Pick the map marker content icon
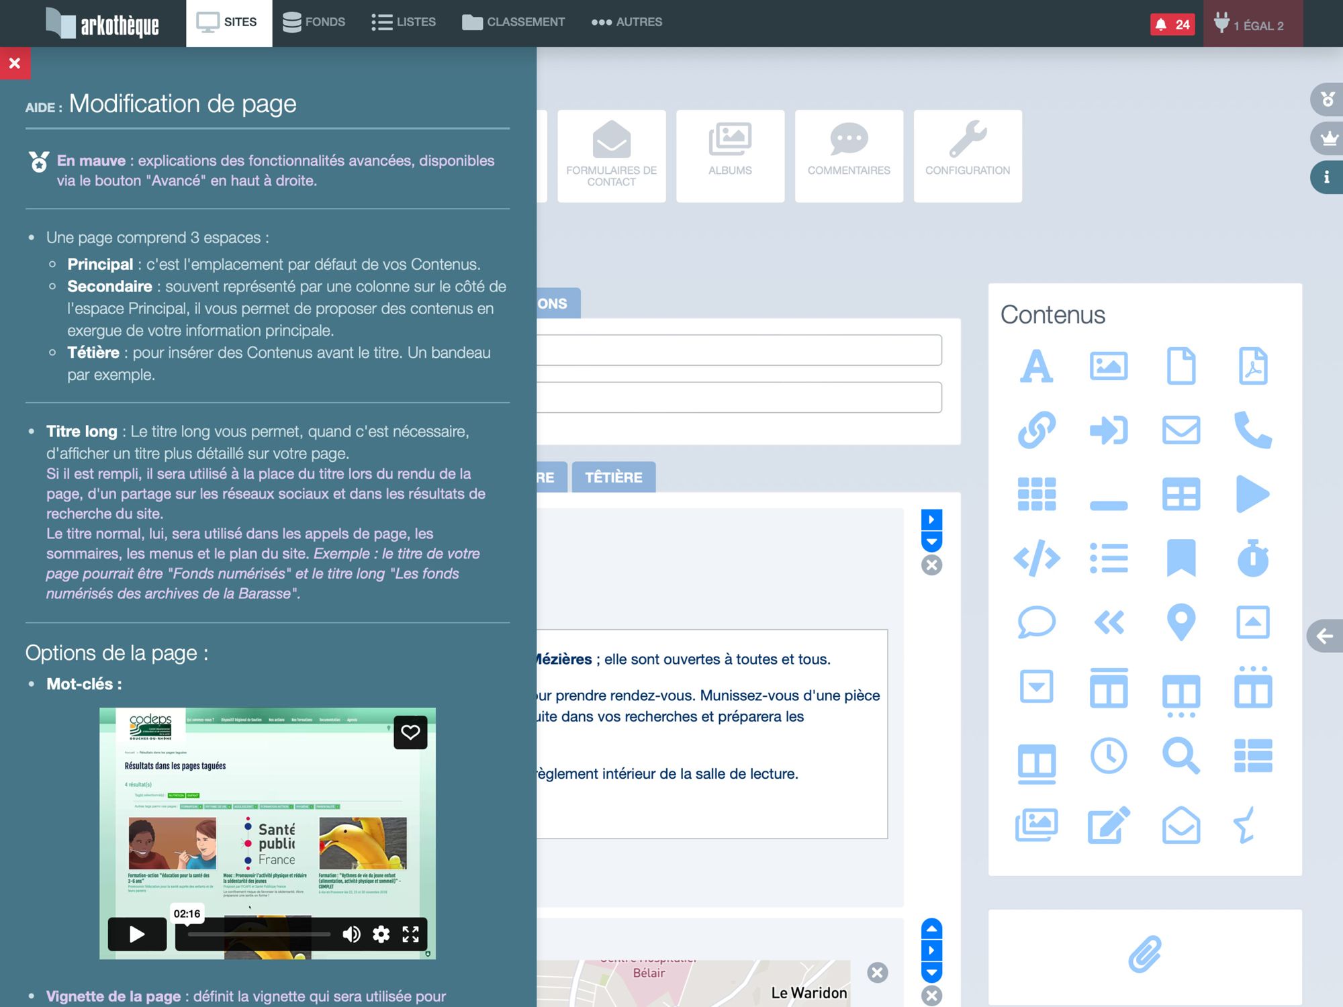Viewport: 1343px width, 1007px height. [1181, 622]
